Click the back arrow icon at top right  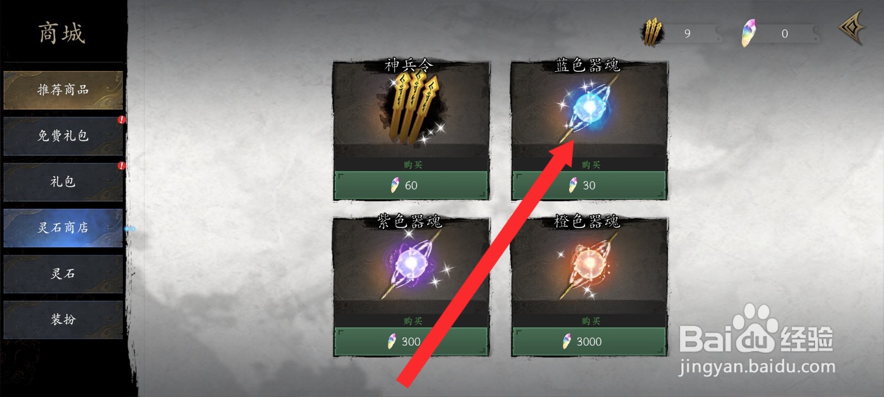pos(851,28)
